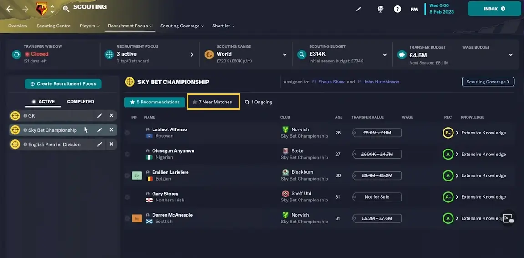Click the Inj info badge for McAnespie
Viewport: 524px width, 258px height.
pos(137,218)
